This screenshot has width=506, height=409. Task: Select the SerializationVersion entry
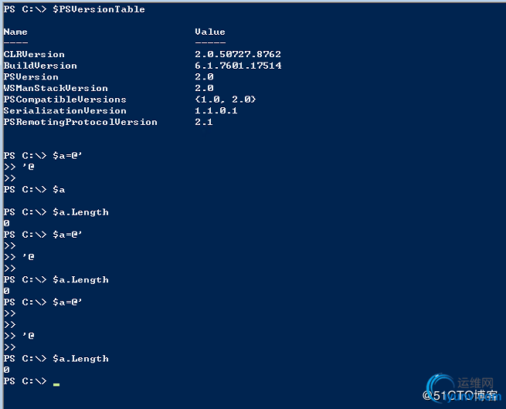65,110
